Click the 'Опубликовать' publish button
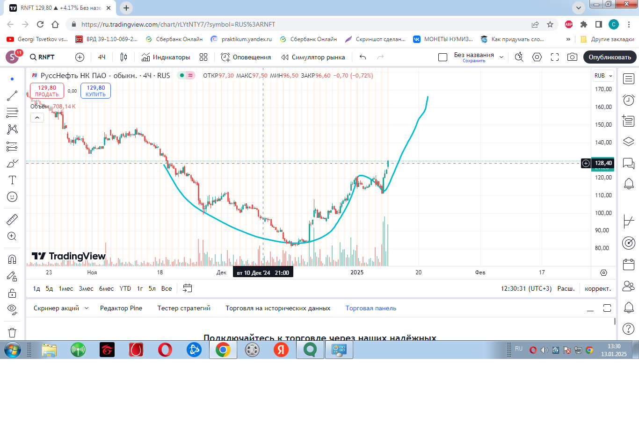The height and width of the screenshot is (430, 639). 610,57
